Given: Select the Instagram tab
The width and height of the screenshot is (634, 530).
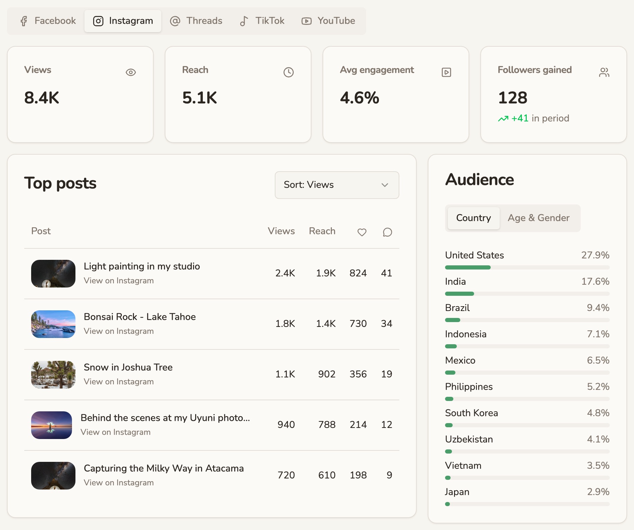Looking at the screenshot, I should click(x=123, y=21).
